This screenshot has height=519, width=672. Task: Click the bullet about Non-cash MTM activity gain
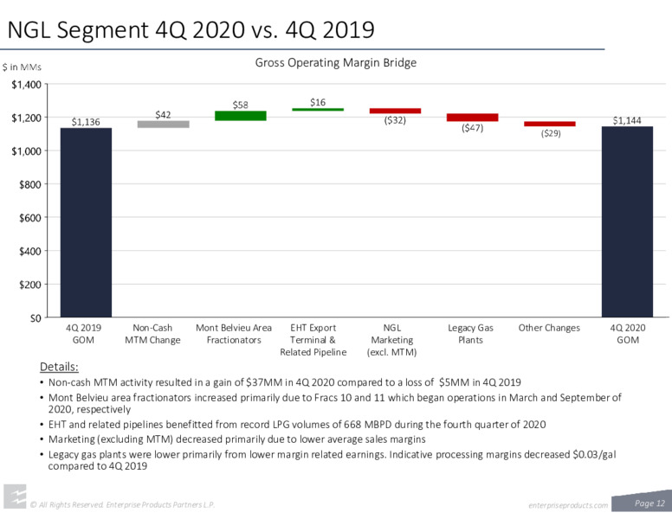[x=285, y=382]
